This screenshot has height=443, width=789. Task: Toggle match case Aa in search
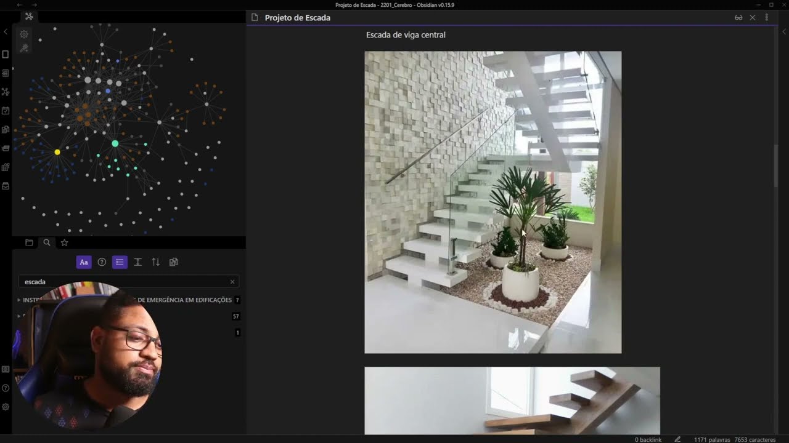tap(84, 262)
